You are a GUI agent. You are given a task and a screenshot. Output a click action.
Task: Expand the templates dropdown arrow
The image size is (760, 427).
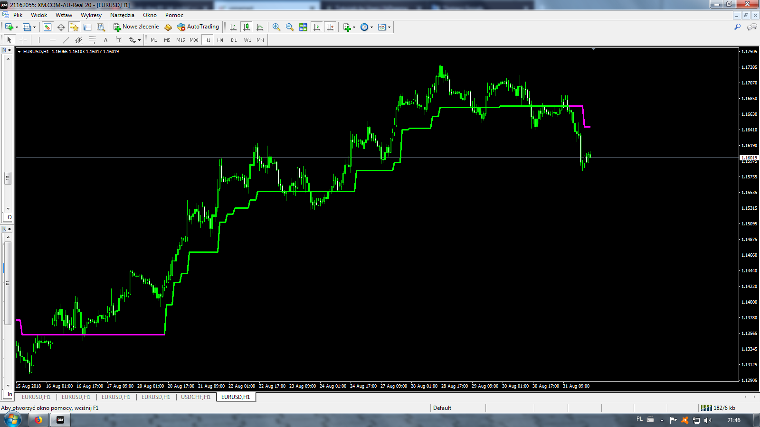coord(389,27)
